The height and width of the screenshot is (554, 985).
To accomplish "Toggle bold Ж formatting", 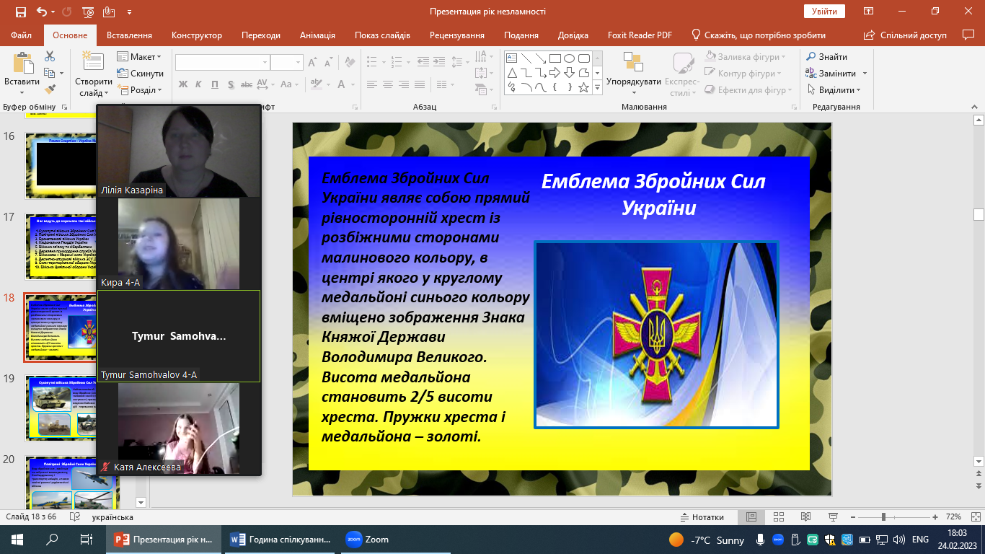I will [x=182, y=84].
